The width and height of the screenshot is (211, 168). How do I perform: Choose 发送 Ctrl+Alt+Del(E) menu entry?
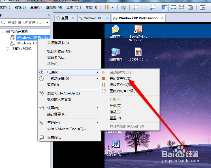(x=69, y=93)
